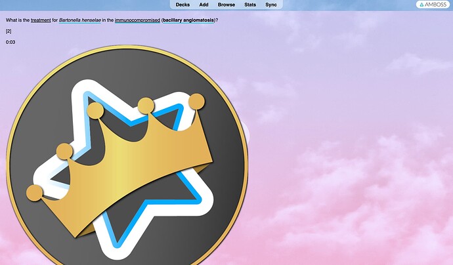The width and height of the screenshot is (453, 265).
Task: Click the gold ball above the star's top
Action: [95, 110]
